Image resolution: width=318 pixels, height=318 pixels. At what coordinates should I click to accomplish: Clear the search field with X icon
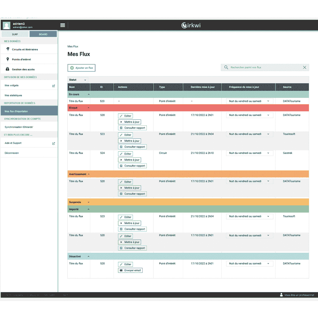point(304,67)
